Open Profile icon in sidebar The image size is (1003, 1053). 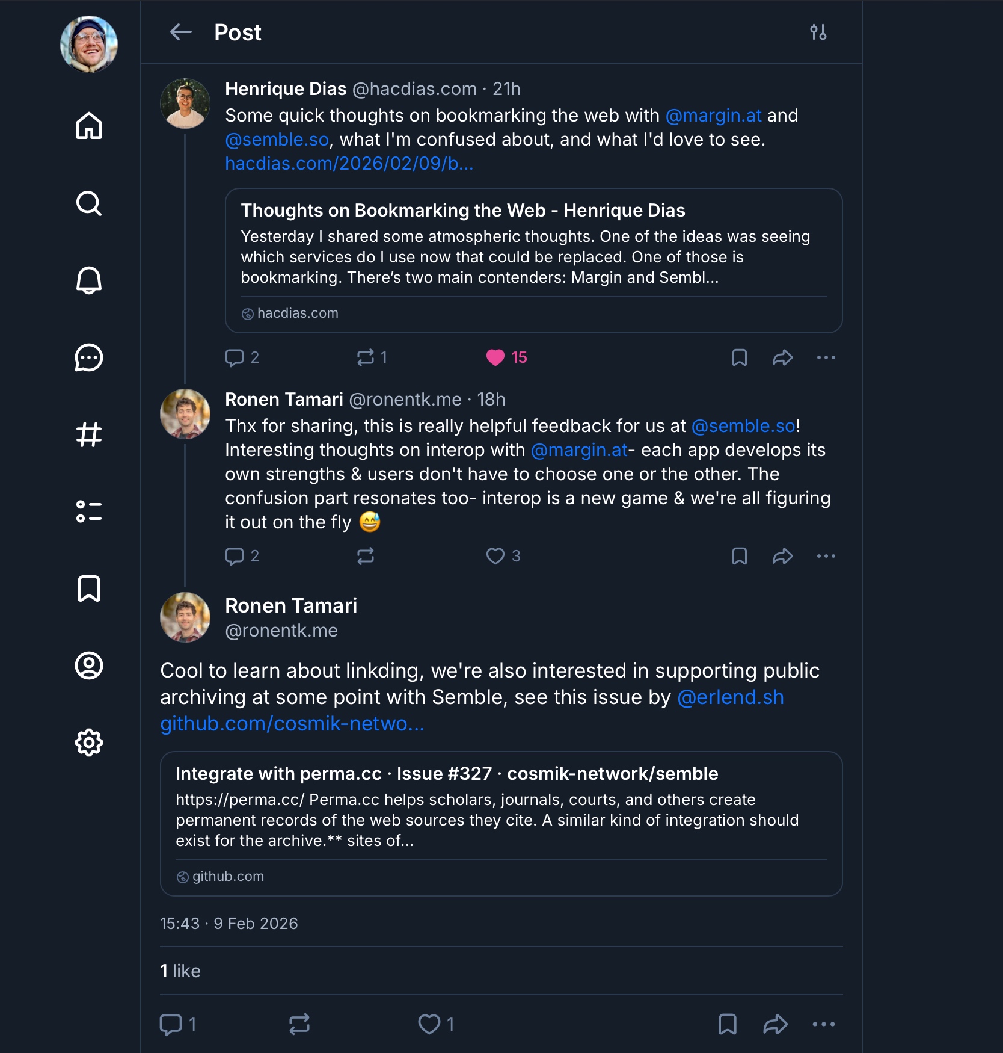click(89, 665)
